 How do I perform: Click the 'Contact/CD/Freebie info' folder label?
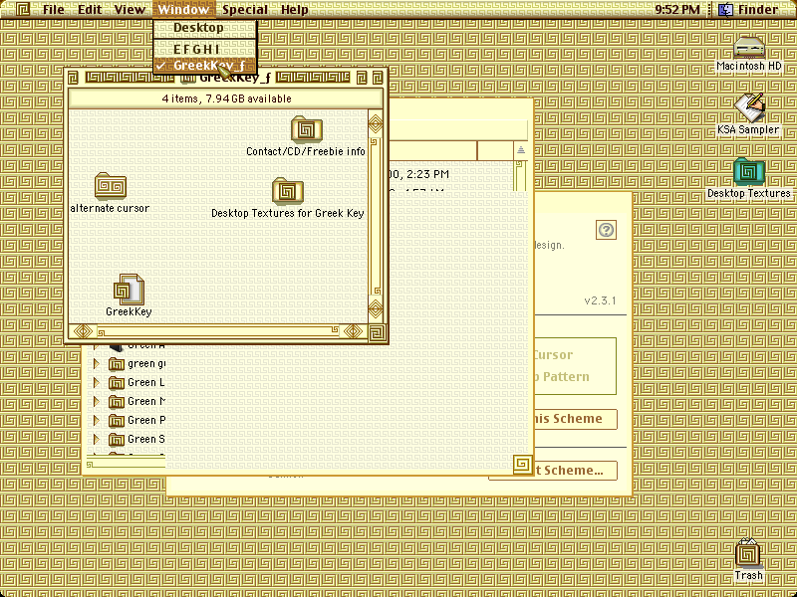pyautogui.click(x=306, y=151)
